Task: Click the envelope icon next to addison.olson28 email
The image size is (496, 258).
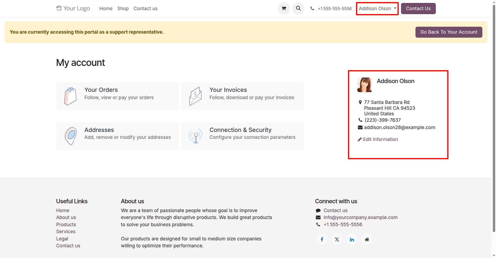Action: coord(360,128)
